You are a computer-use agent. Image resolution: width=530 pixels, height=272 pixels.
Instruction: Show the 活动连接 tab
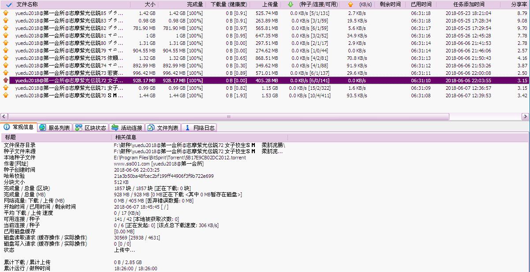point(127,128)
